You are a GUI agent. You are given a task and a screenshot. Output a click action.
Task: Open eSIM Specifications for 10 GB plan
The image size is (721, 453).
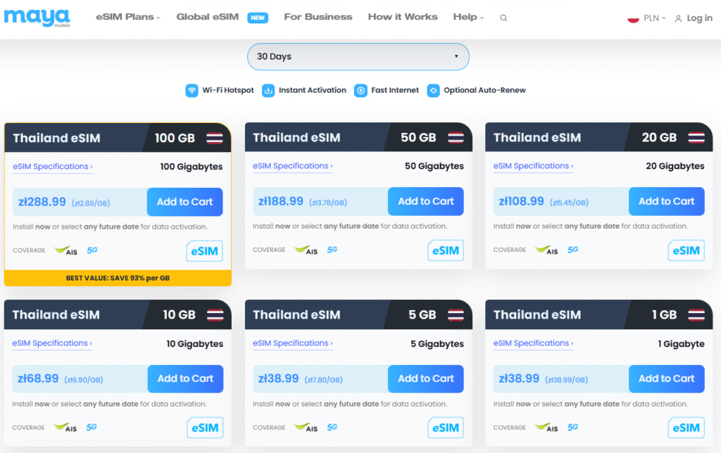(52, 344)
